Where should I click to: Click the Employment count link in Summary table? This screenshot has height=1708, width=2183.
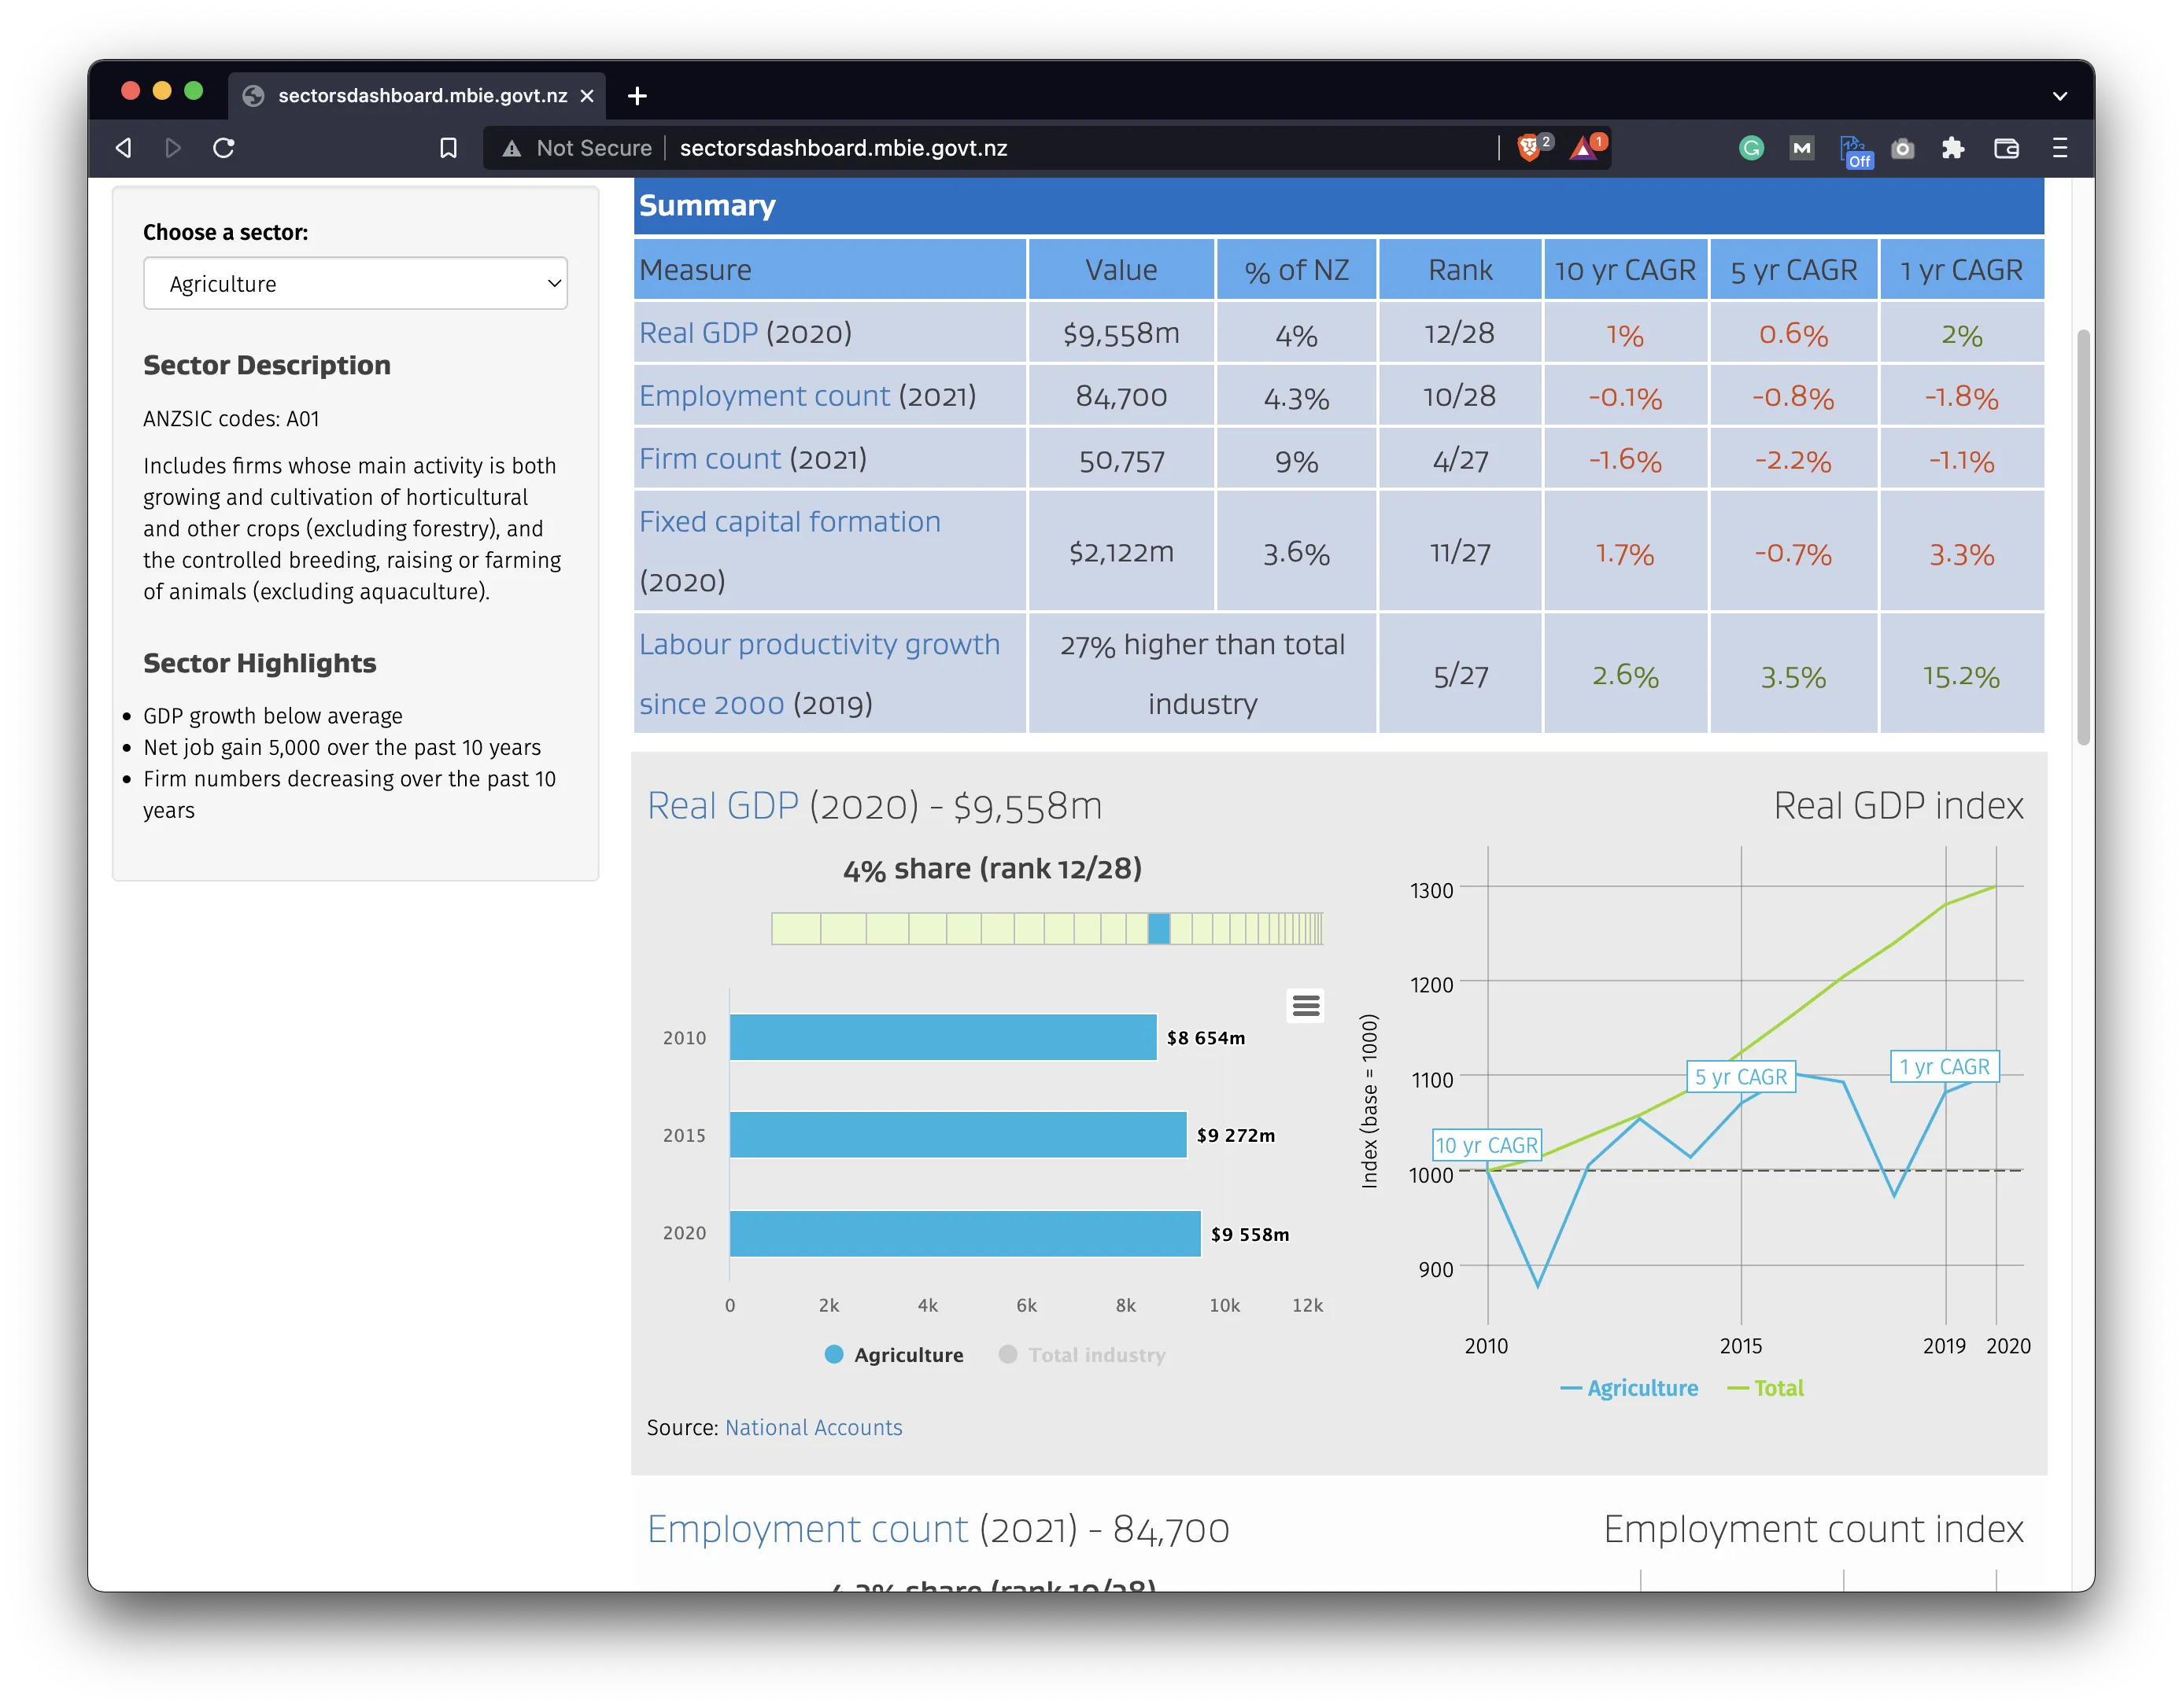pyautogui.click(x=763, y=396)
